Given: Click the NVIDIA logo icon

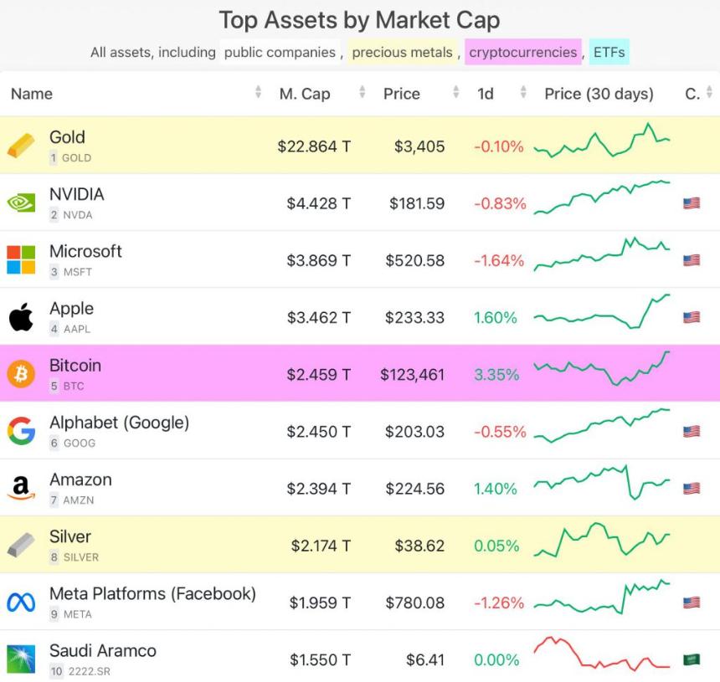Looking at the screenshot, I should coord(22,203).
